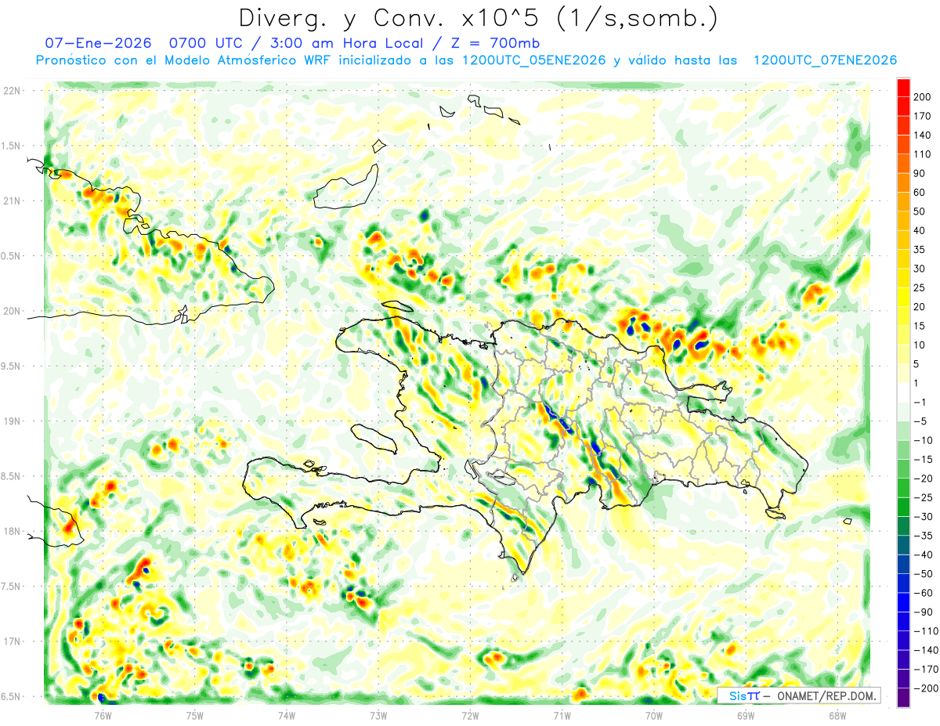Screen dimensions: 940x726
Task: Click the '22N' latitude label
Action: click(x=12, y=91)
